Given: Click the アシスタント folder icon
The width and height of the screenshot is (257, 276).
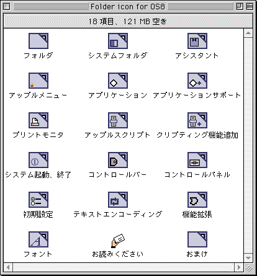Looking at the screenshot, I should point(197,41).
